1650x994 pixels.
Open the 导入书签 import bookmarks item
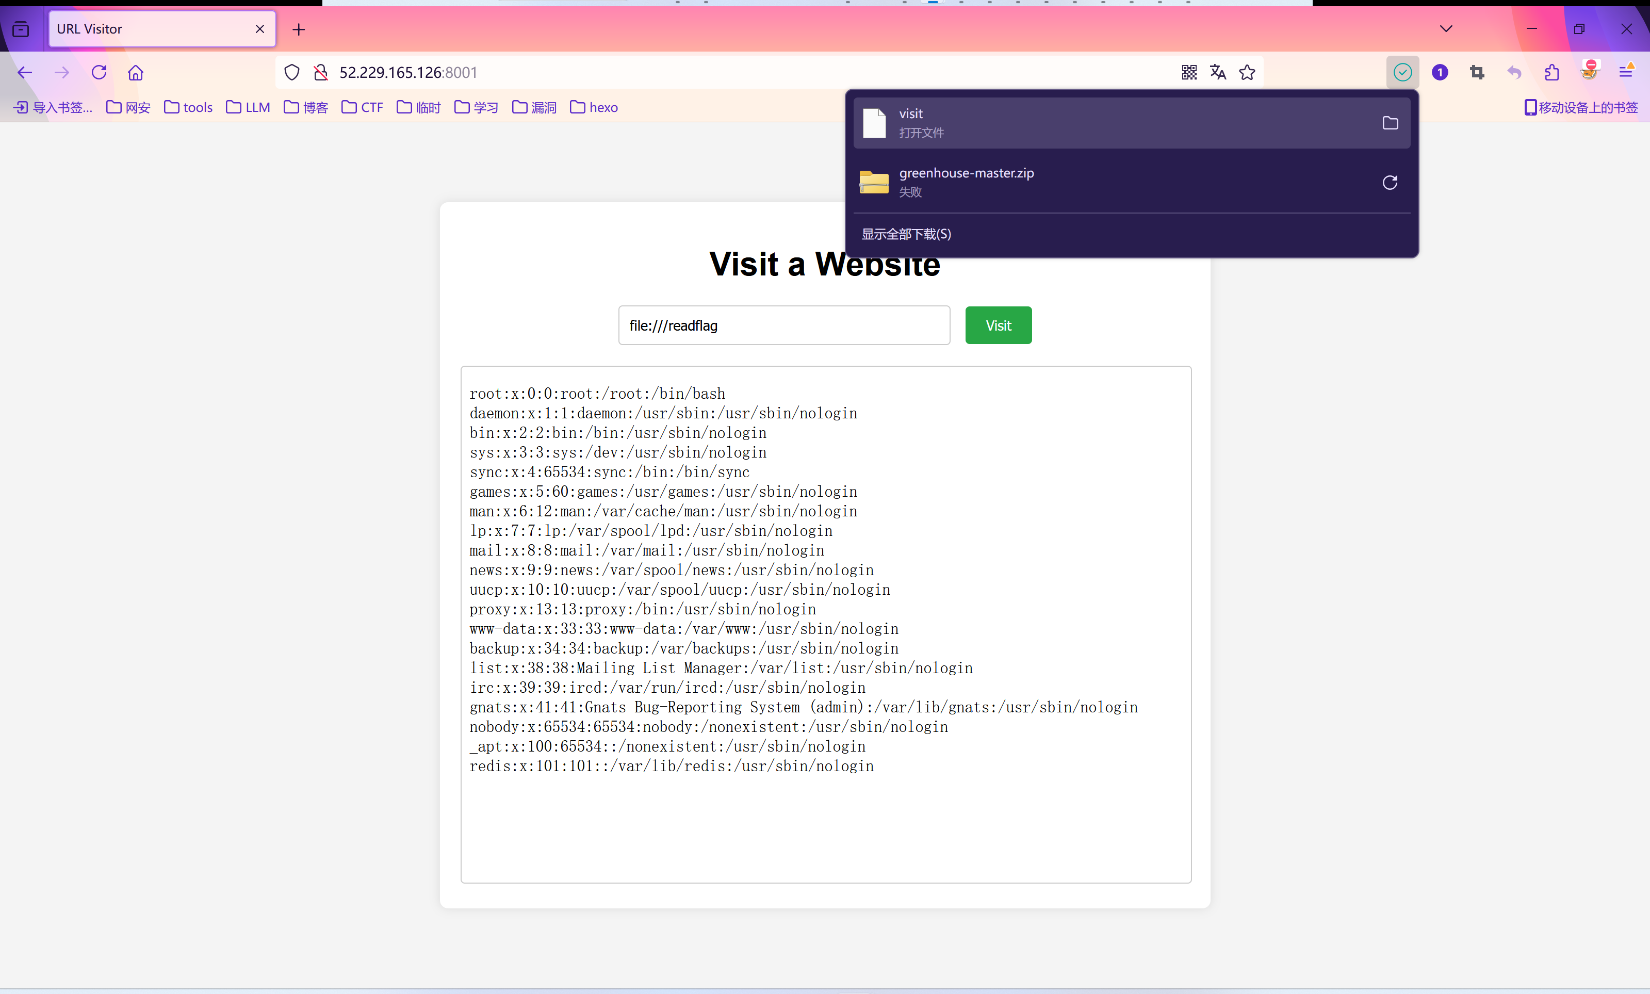(53, 107)
